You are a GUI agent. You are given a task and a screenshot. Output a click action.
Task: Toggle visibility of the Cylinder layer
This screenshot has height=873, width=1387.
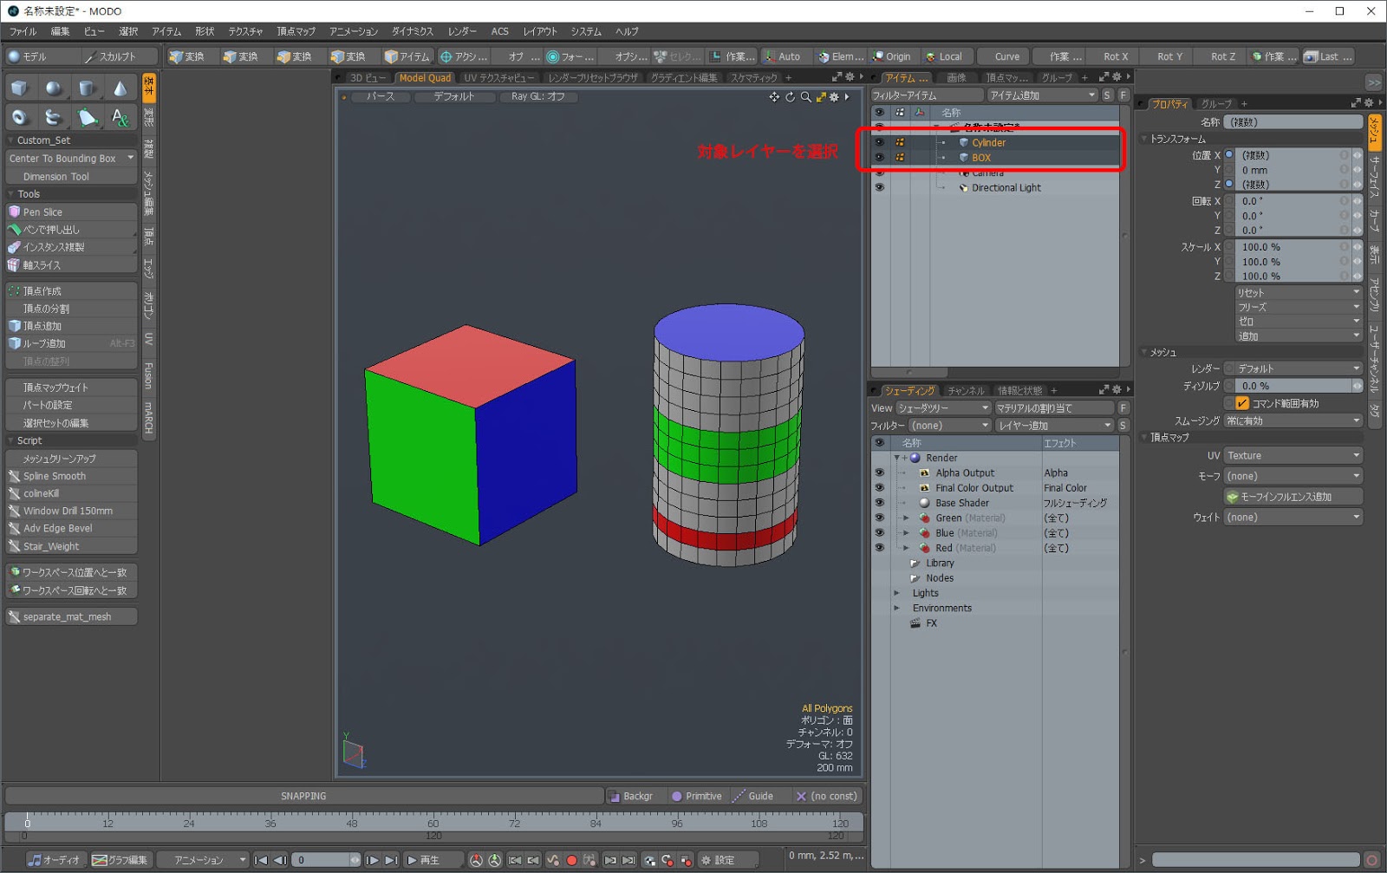880,142
